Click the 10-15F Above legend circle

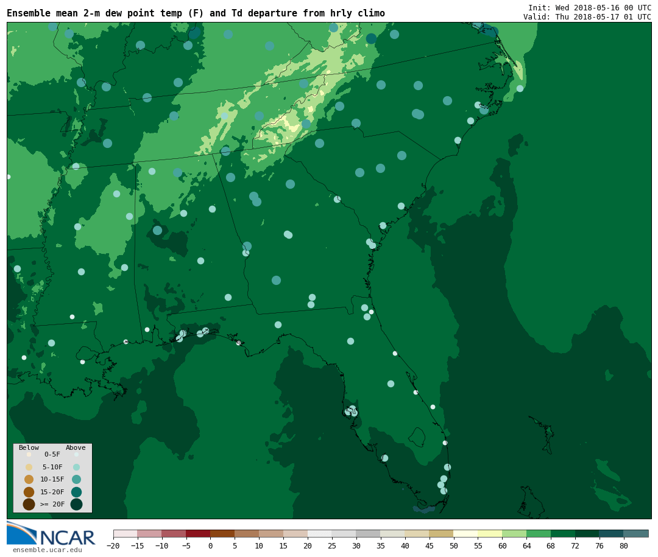tap(76, 479)
